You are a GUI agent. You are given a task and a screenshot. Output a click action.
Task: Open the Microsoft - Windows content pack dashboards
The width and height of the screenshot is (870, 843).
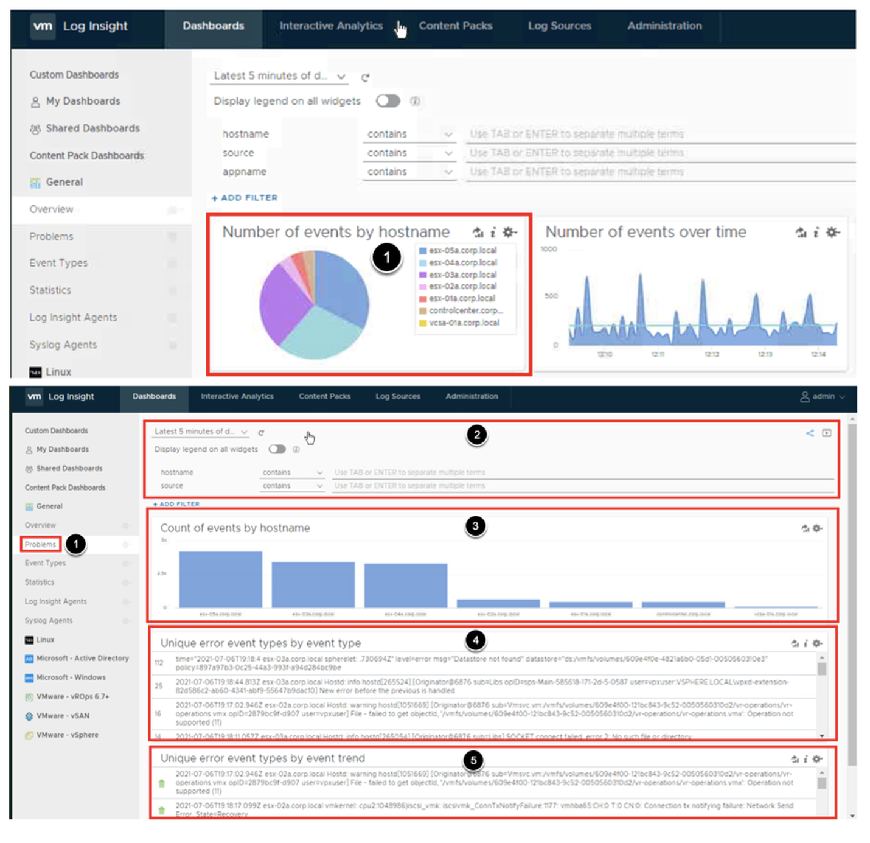coord(65,677)
